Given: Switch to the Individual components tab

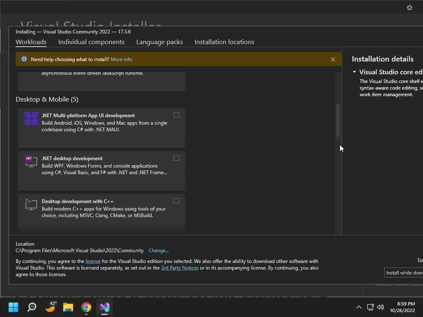Looking at the screenshot, I should click(91, 42).
